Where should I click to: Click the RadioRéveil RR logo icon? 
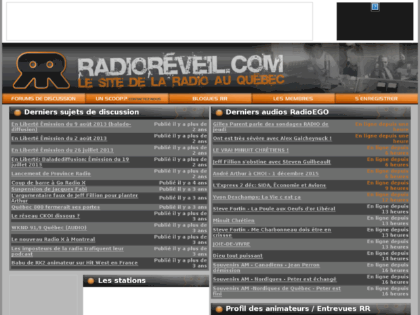pyautogui.click(x=41, y=70)
